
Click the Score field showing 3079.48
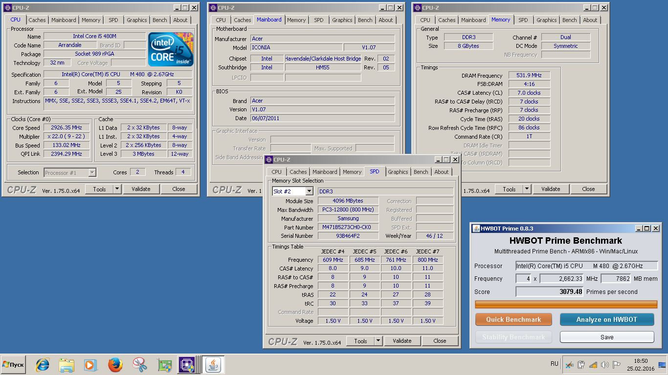[x=550, y=292]
